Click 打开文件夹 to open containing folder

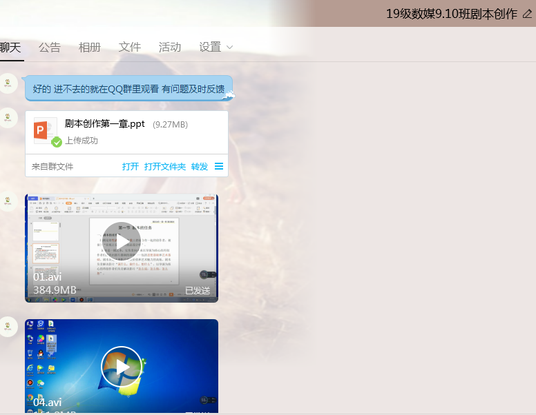[165, 166]
